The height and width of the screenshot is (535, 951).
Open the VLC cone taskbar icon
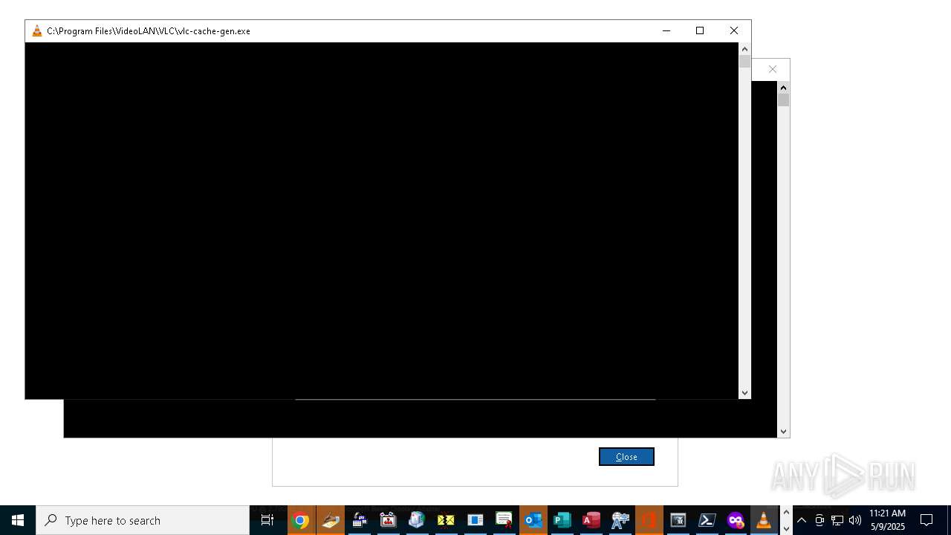tap(764, 520)
